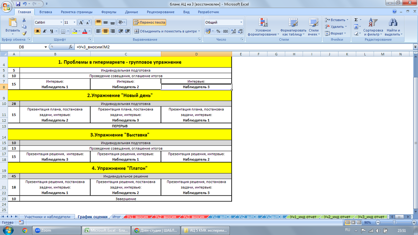The image size is (418, 235).
Task: Click Increase Decimal icon
Action: tap(233, 31)
